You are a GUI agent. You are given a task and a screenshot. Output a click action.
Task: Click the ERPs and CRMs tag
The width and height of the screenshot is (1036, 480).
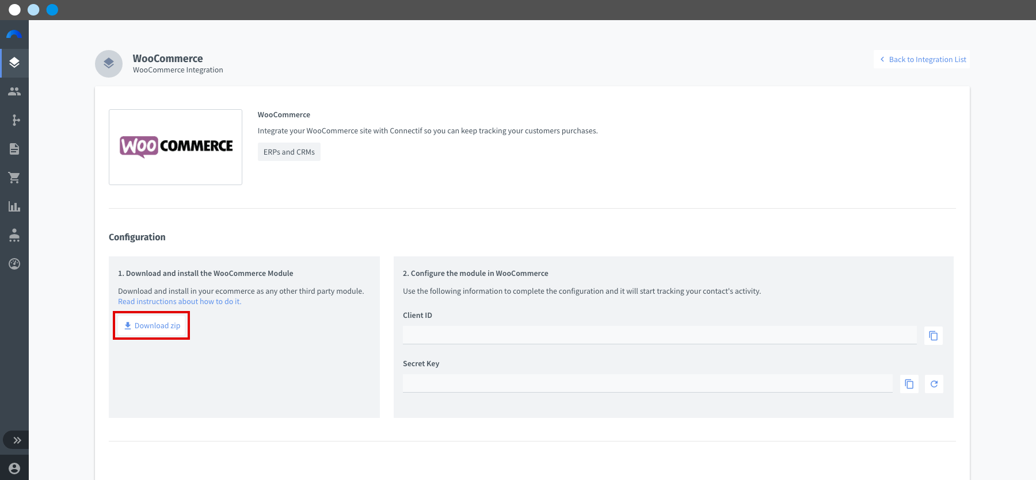[x=289, y=152]
